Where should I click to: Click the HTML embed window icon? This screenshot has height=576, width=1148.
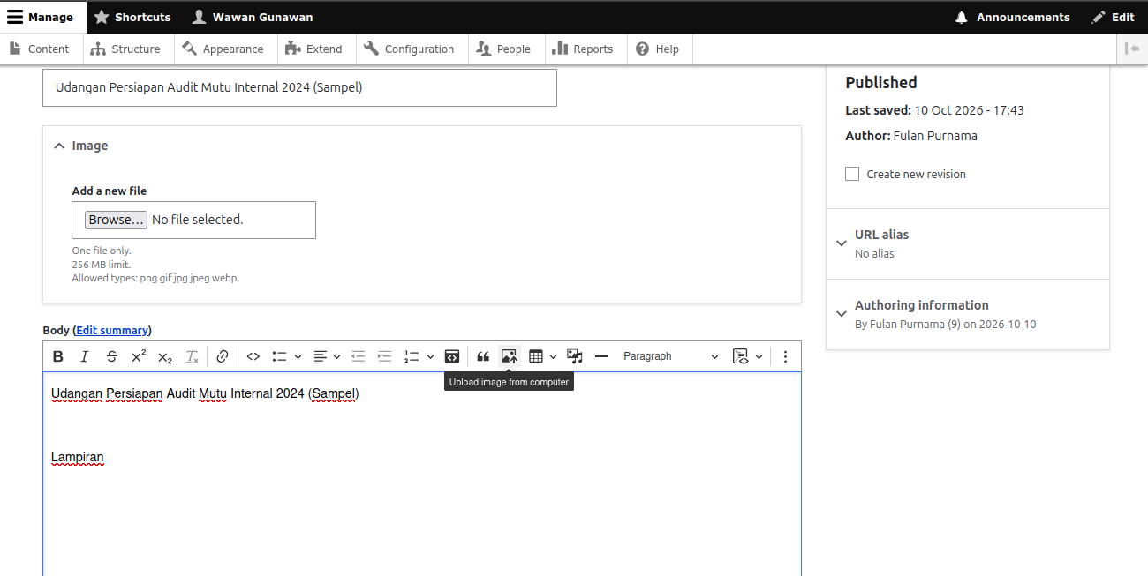click(451, 356)
